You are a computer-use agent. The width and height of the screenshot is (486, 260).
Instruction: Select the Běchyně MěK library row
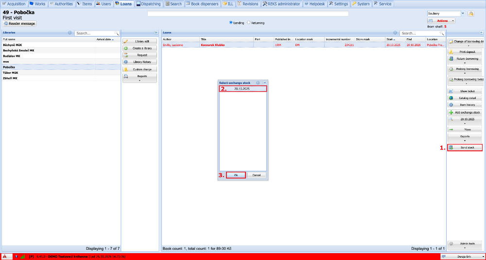(x=61, y=45)
